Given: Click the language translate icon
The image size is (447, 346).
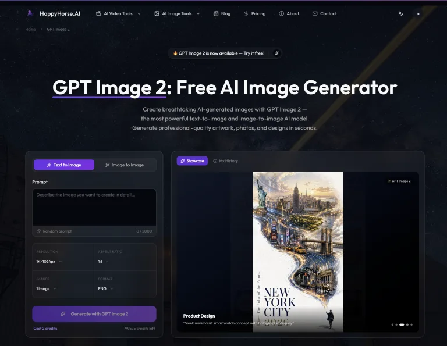Looking at the screenshot, I should (400, 13).
